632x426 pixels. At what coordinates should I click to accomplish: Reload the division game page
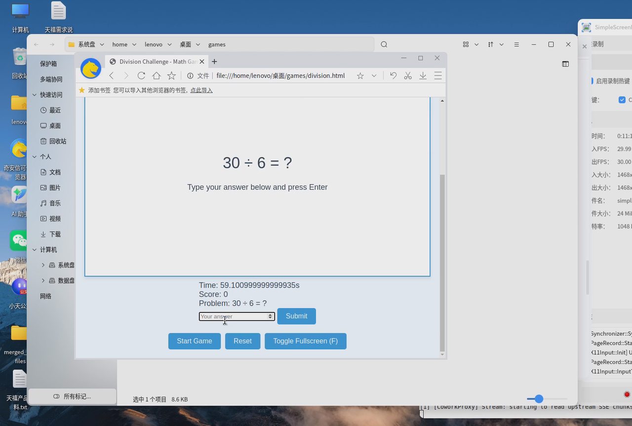point(141,76)
